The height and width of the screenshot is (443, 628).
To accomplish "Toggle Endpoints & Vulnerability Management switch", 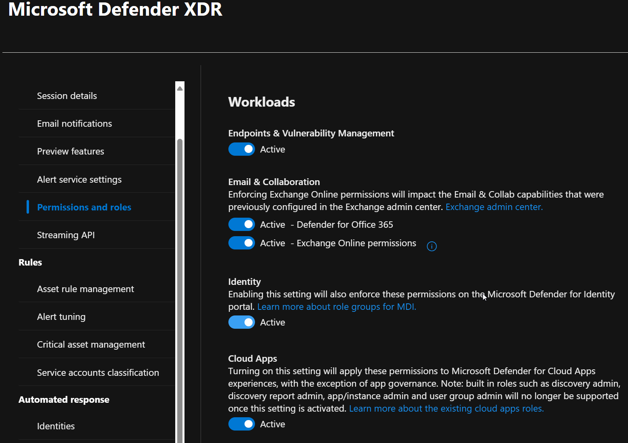I will coord(241,149).
